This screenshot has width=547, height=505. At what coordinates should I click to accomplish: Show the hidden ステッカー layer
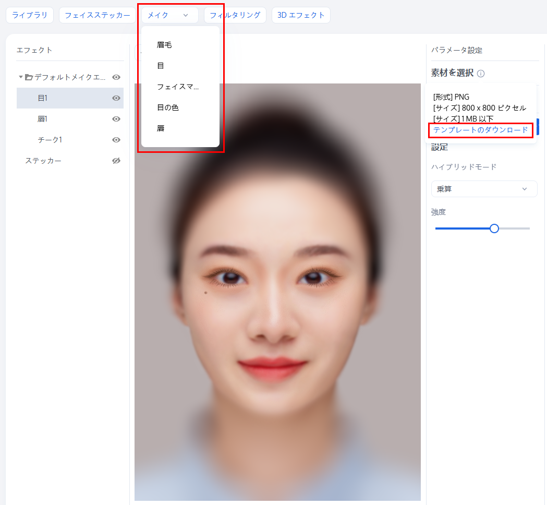coord(116,161)
